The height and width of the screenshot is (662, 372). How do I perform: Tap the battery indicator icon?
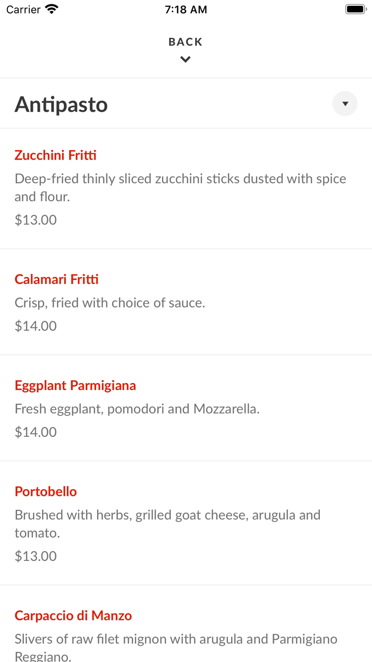pos(355,9)
